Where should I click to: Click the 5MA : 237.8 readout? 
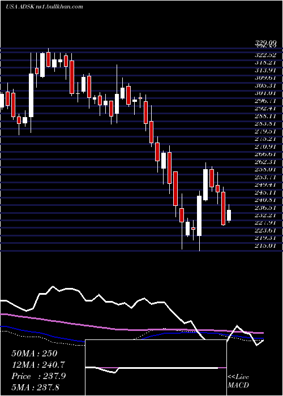pos(37,387)
